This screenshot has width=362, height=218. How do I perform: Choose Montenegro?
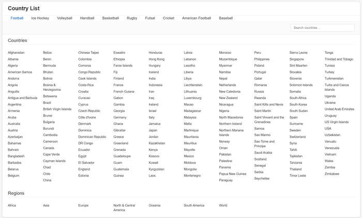pos(192,176)
